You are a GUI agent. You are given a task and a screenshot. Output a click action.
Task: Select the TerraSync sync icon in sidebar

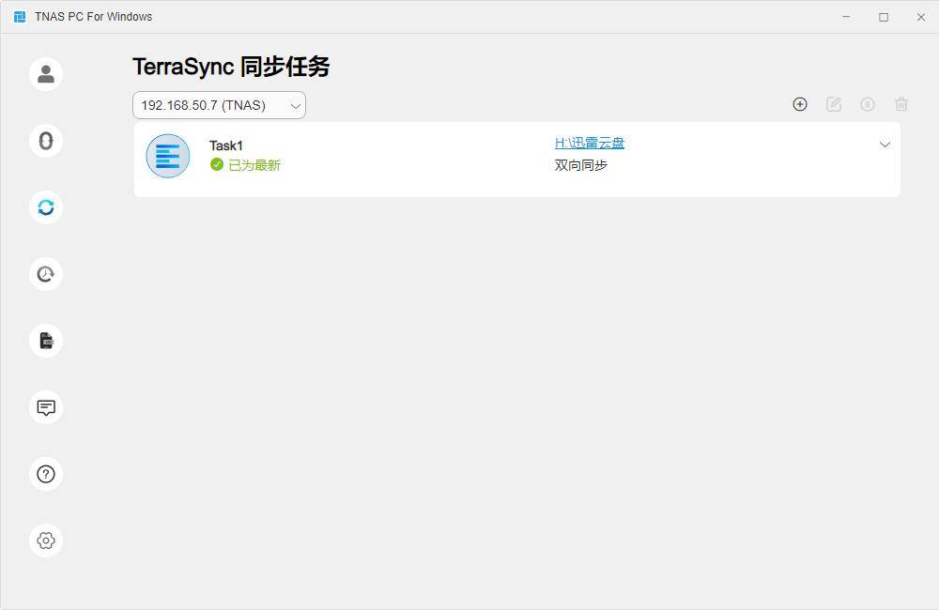(x=46, y=207)
